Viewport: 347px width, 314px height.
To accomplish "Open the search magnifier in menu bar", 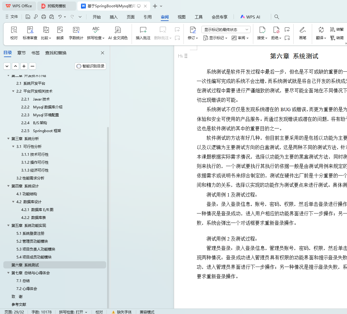I will pos(277,17).
